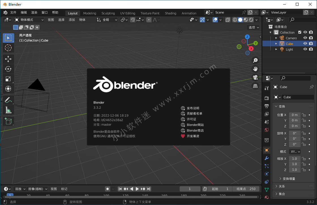
Task: Choose the Rotate tool
Action: click(x=8, y=69)
